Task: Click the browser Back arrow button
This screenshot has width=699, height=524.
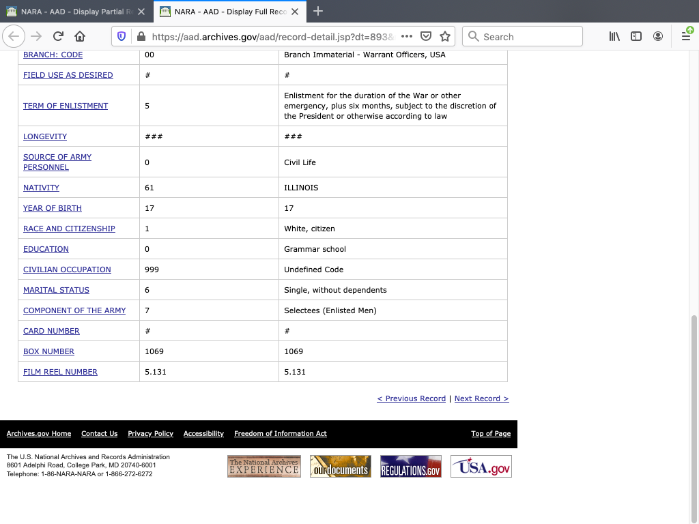Action: (14, 37)
